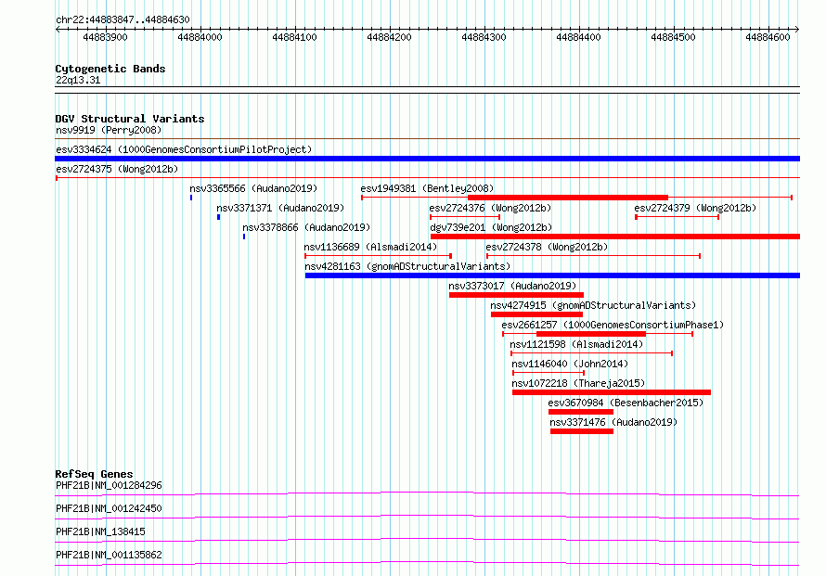Open variant nsv4281163 gnomAD label
826x576 pixels.
tap(407, 266)
